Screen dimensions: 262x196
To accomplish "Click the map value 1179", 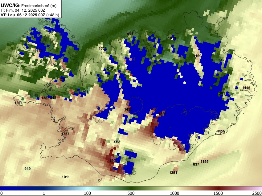I will pos(39,51).
